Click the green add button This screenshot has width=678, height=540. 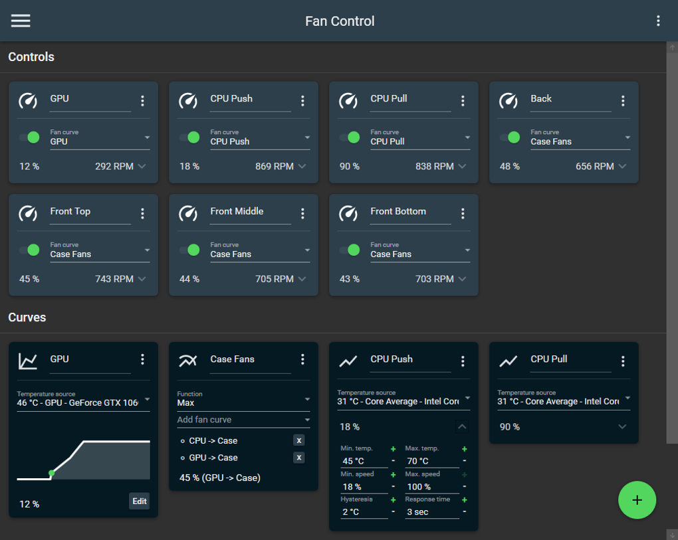pyautogui.click(x=637, y=500)
